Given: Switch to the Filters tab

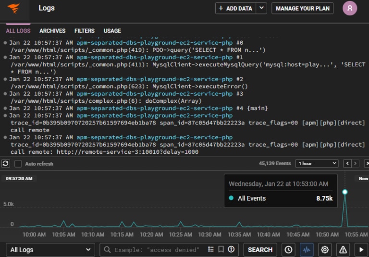Looking at the screenshot, I should [85, 31].
